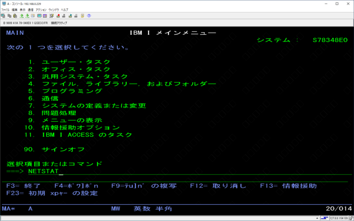The width and height of the screenshot is (354, 221).
Task: Click the command input line with NETSTAT
Action: tap(190, 172)
